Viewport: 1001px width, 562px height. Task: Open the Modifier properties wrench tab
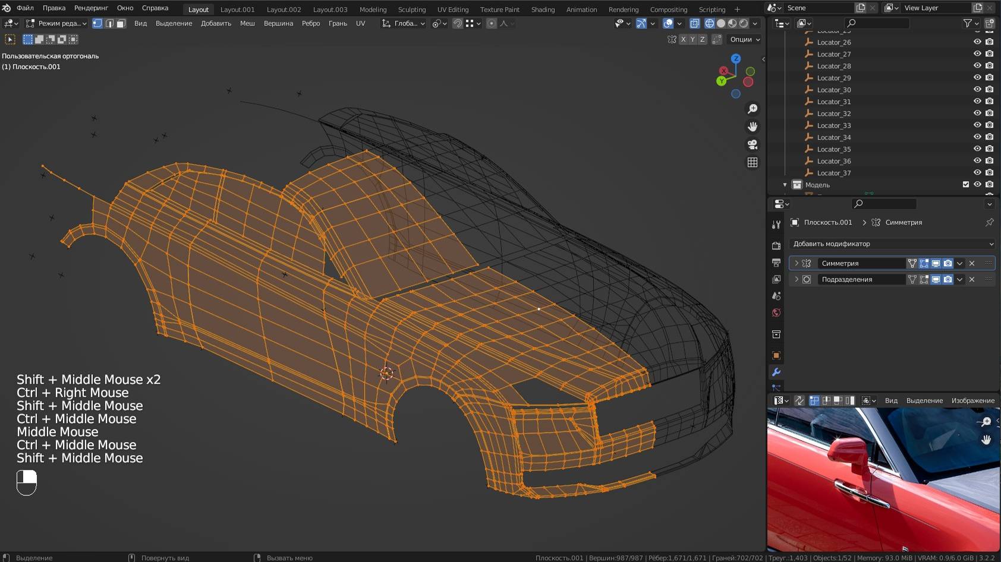(x=776, y=372)
